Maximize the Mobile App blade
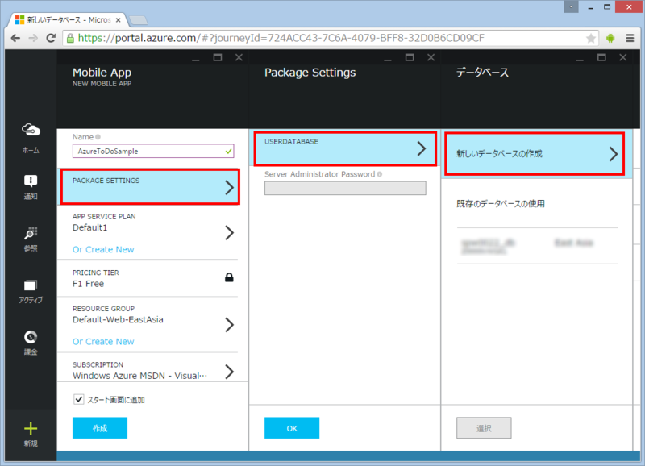The width and height of the screenshot is (645, 466). [218, 57]
